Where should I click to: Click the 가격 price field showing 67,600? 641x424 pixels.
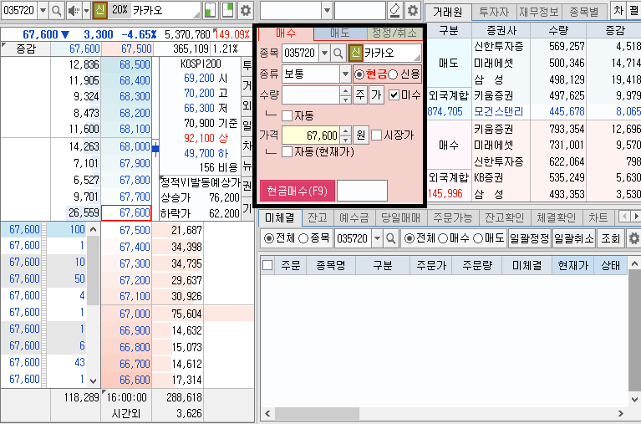311,135
